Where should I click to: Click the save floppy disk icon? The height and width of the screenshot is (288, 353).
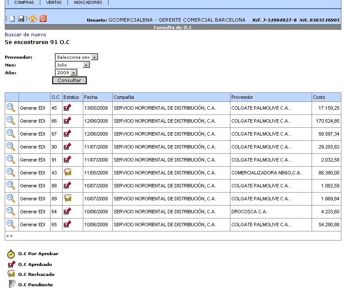tap(21, 19)
